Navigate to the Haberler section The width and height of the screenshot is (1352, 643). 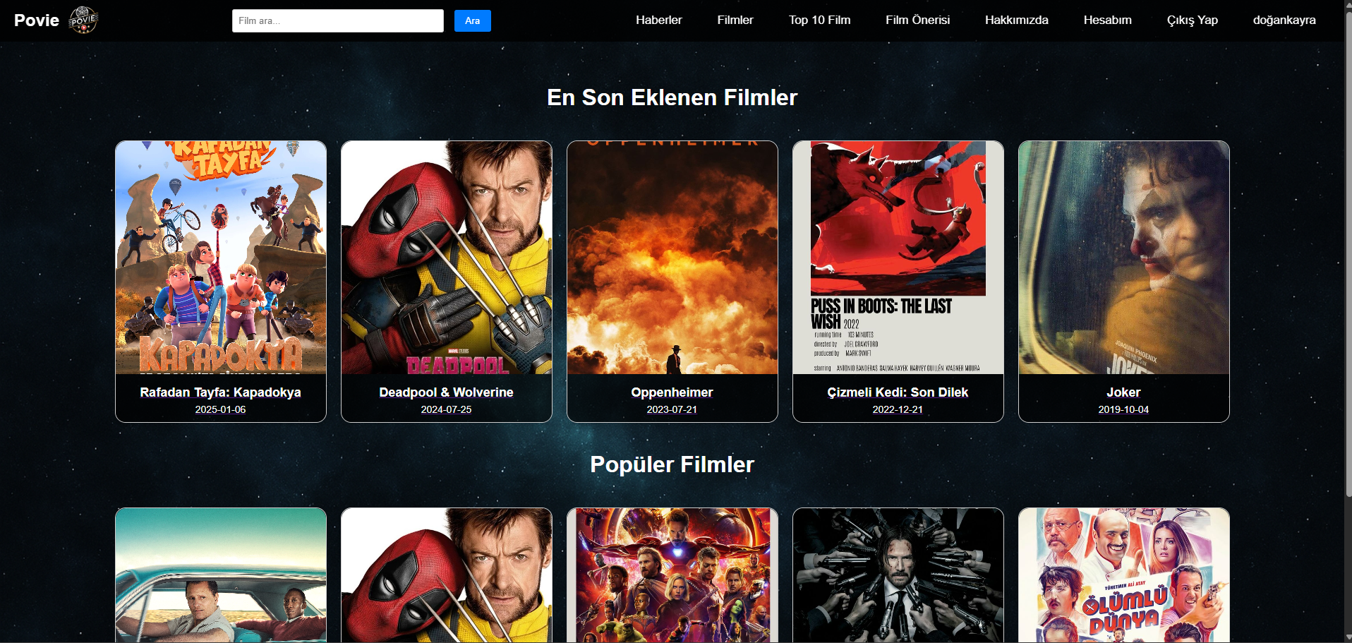click(x=658, y=20)
